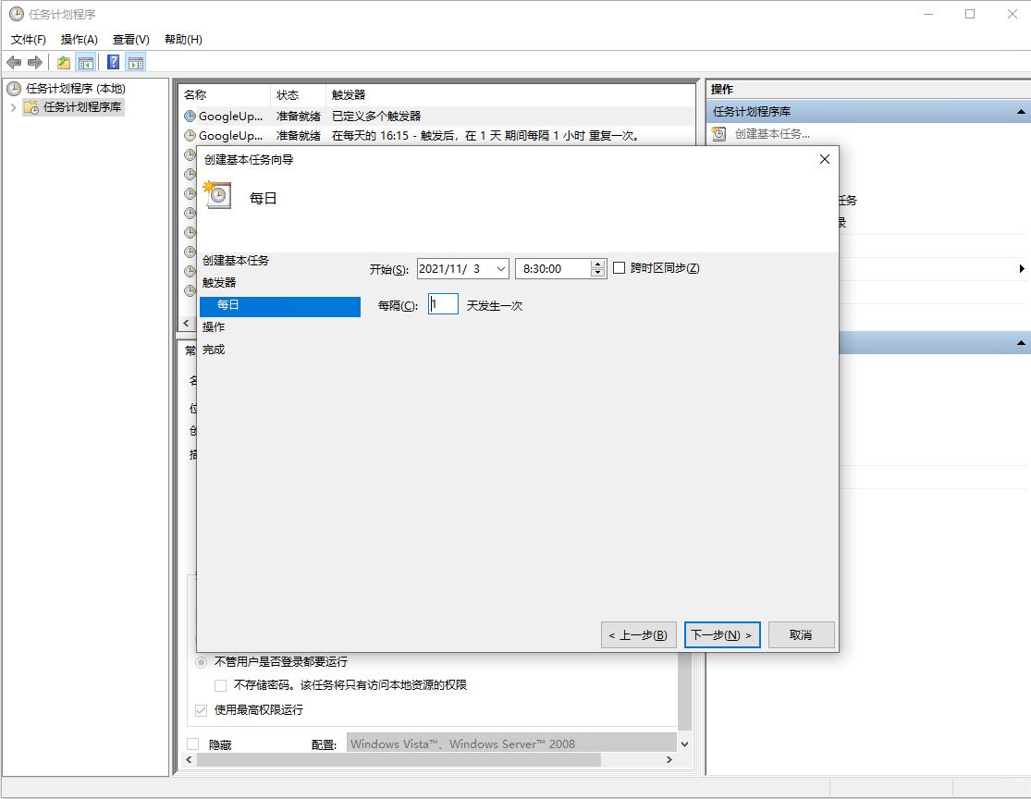Enable the 跨时区同步 checkbox
The image size is (1031, 799).
(x=620, y=268)
